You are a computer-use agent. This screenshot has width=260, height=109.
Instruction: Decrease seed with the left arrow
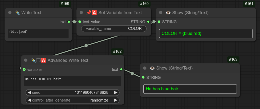(x=29, y=92)
